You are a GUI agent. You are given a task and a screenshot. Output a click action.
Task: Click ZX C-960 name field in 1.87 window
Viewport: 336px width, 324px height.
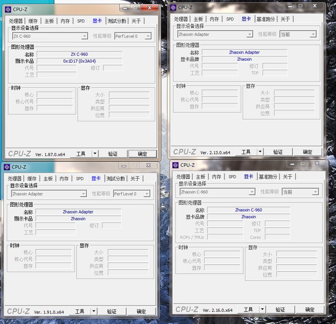tap(79, 55)
